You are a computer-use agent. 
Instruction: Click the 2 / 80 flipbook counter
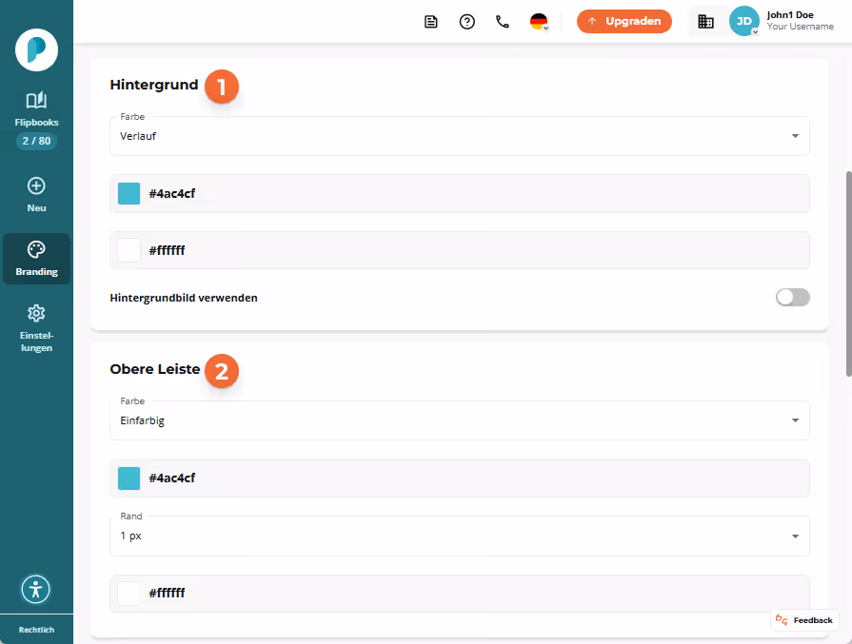(36, 141)
